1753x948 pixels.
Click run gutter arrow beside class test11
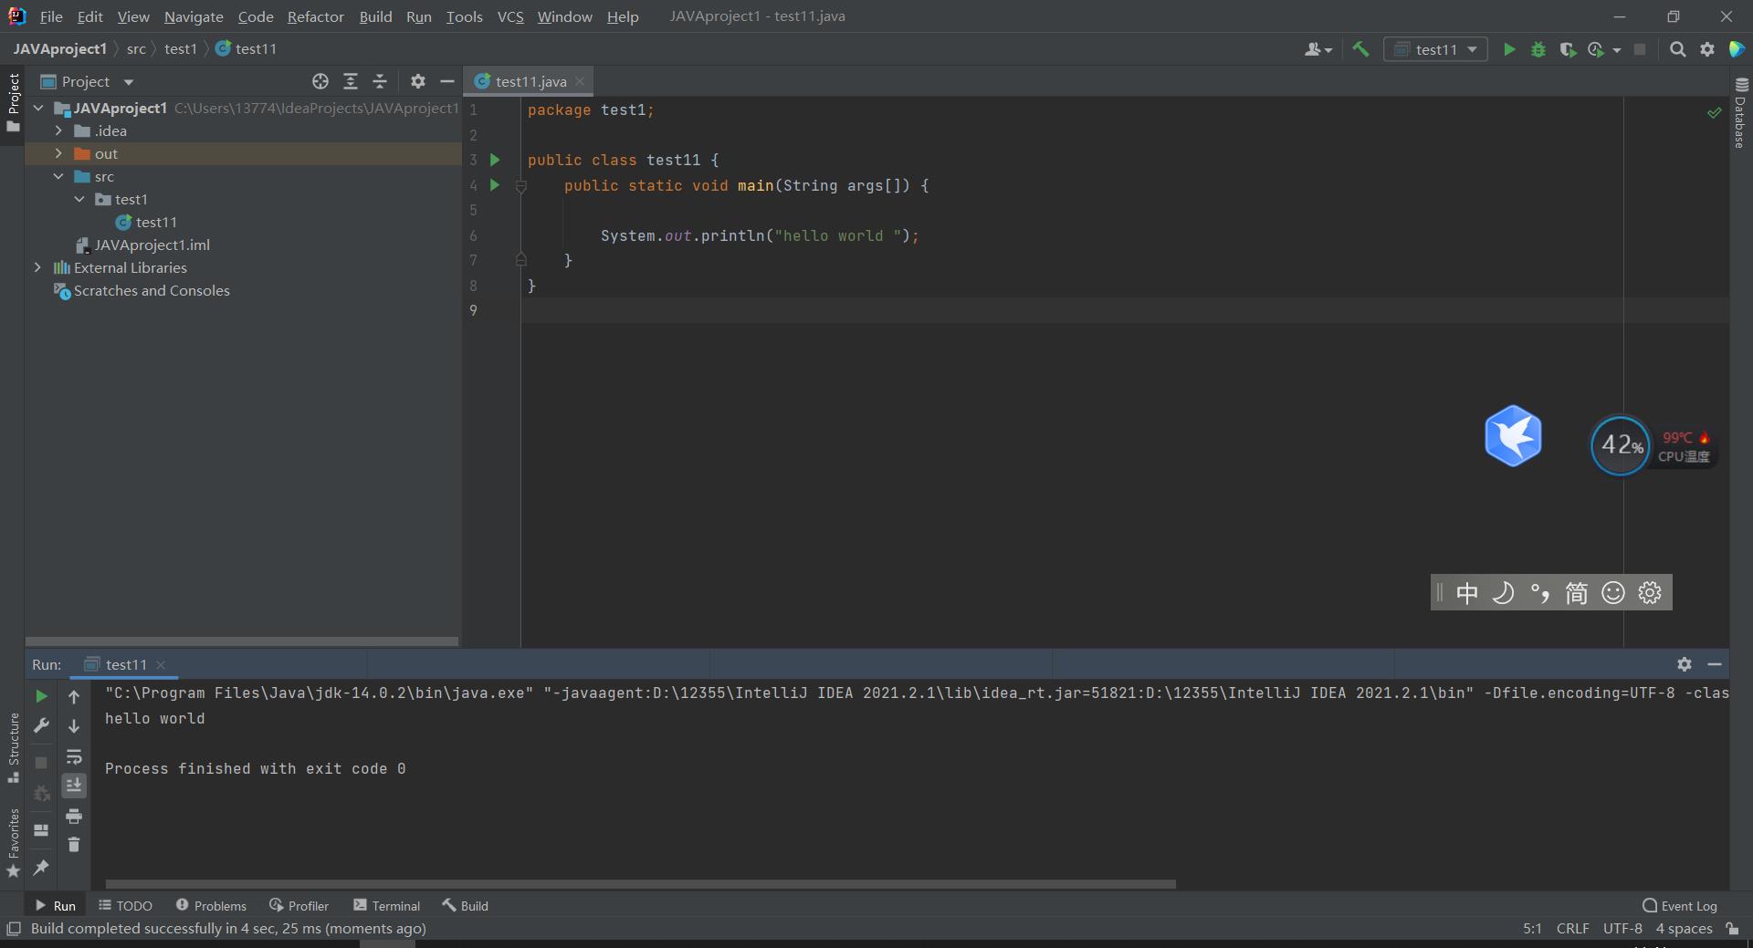(495, 160)
